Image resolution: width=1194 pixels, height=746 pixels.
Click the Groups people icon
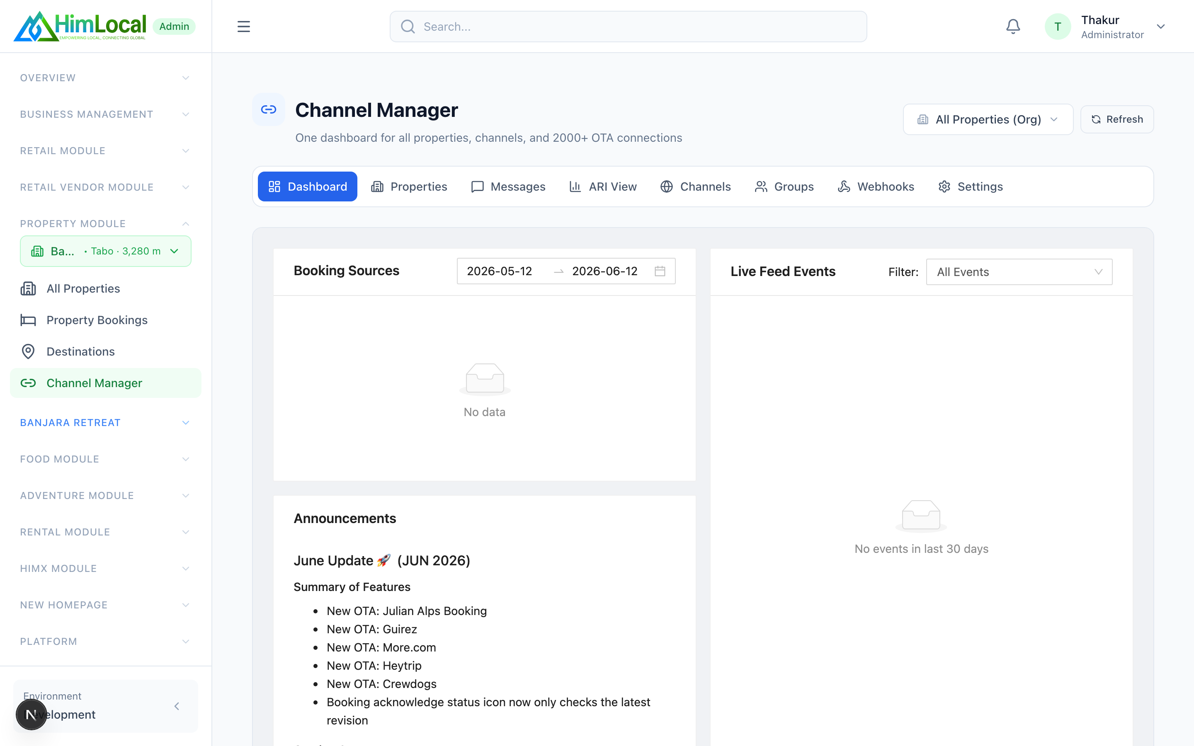761,186
